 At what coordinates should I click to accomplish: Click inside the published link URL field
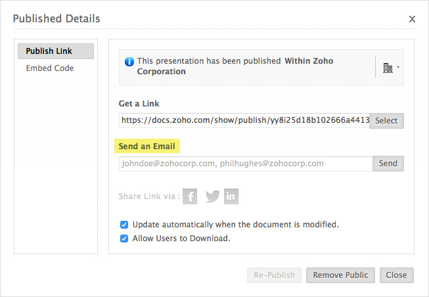point(244,121)
